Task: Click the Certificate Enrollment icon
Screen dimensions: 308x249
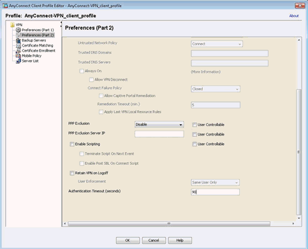Action: point(18,50)
